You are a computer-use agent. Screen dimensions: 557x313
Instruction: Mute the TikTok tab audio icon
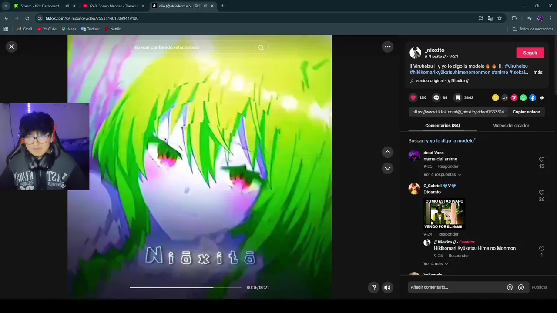click(205, 6)
